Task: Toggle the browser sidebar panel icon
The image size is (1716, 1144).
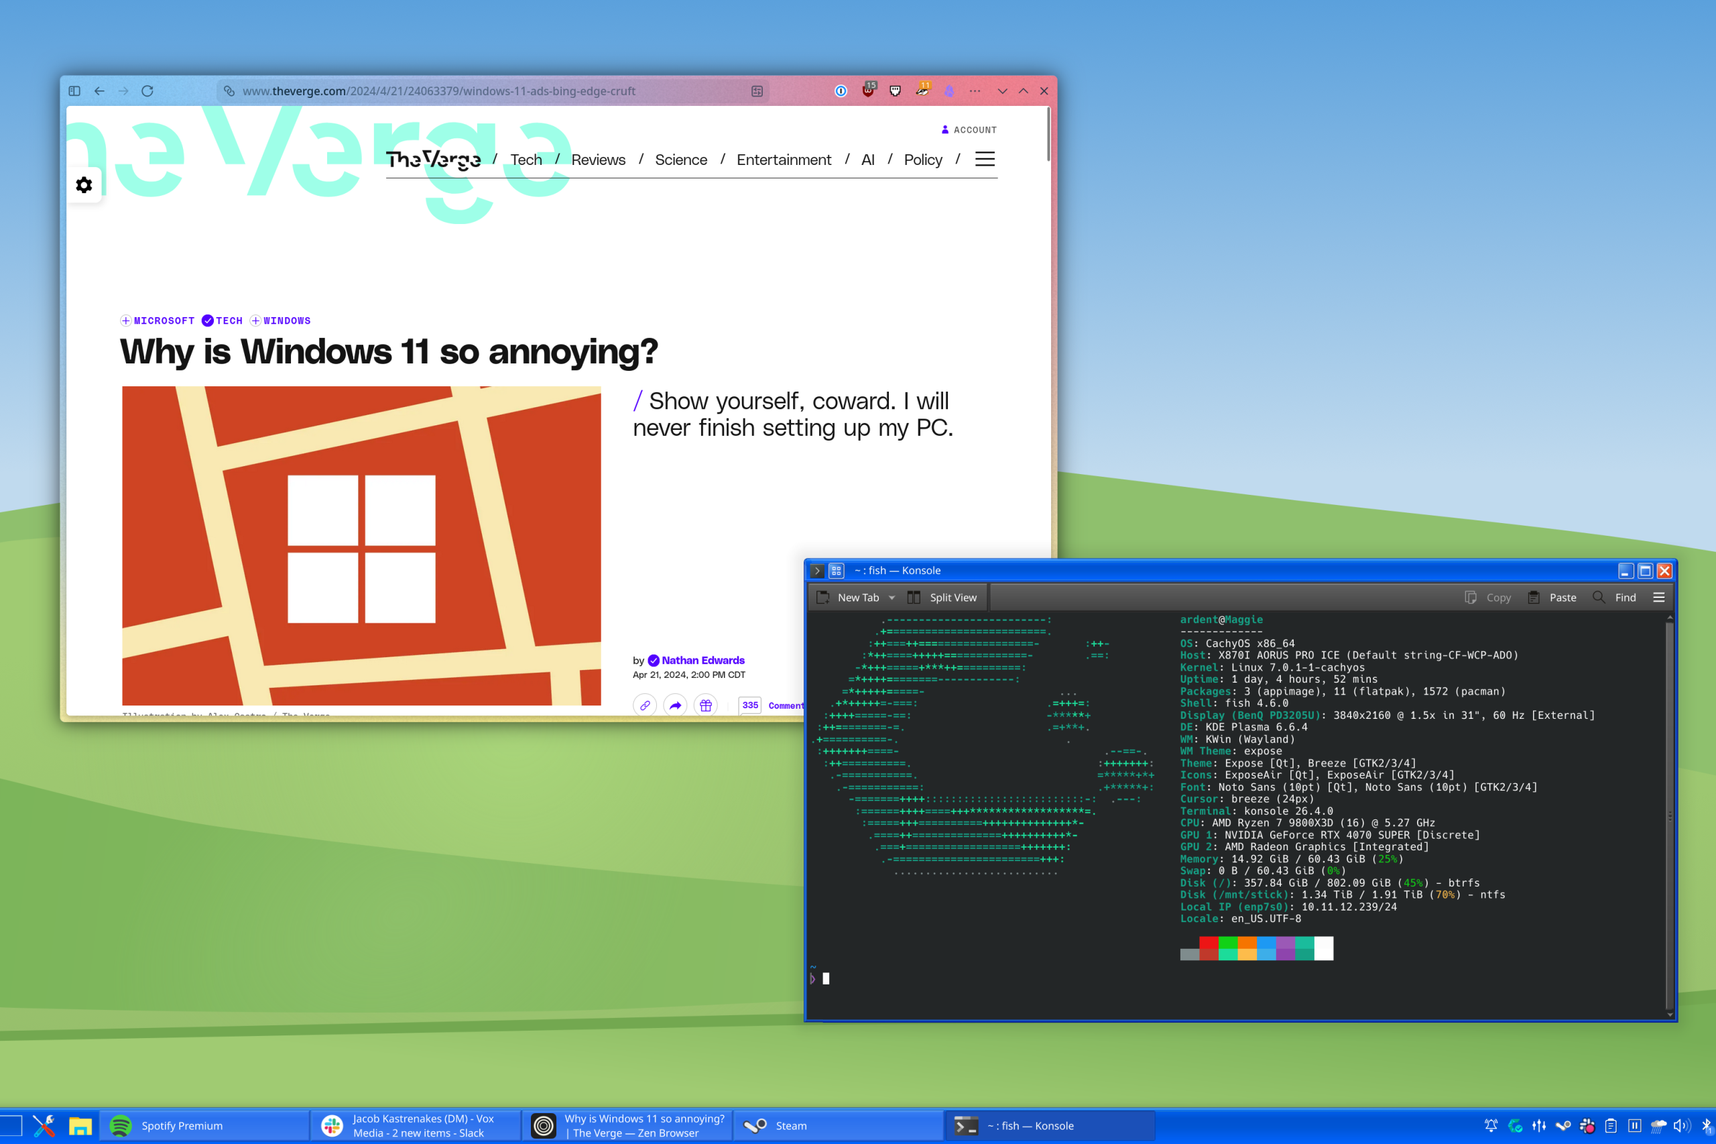Action: pos(74,91)
